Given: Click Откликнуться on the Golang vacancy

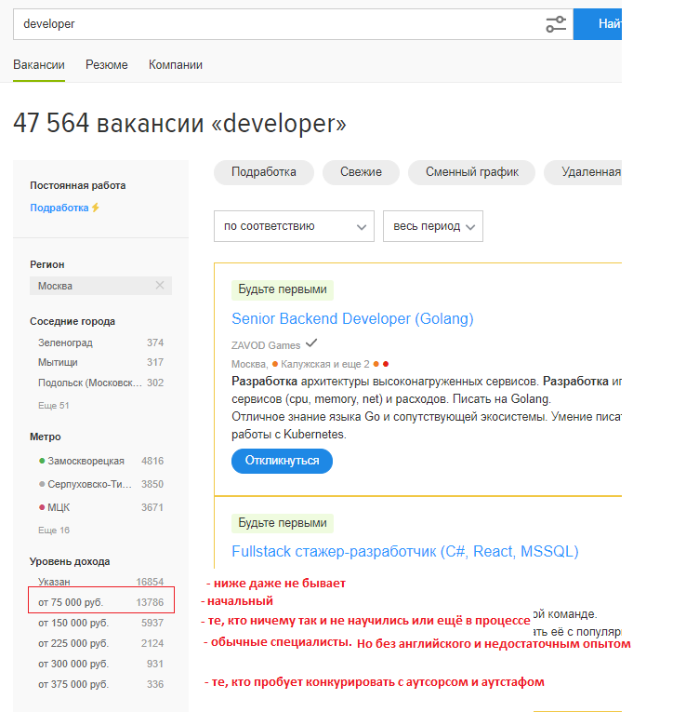Looking at the screenshot, I should coord(282,461).
